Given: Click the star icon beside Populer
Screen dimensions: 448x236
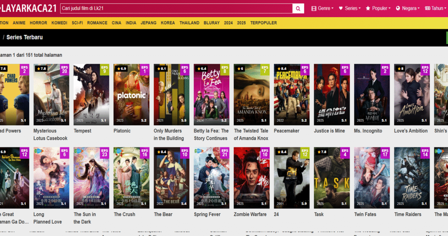Looking at the screenshot, I should [368, 8].
